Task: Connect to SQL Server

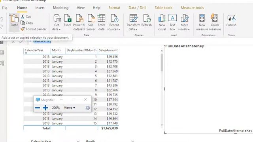Action: coord(91,22)
